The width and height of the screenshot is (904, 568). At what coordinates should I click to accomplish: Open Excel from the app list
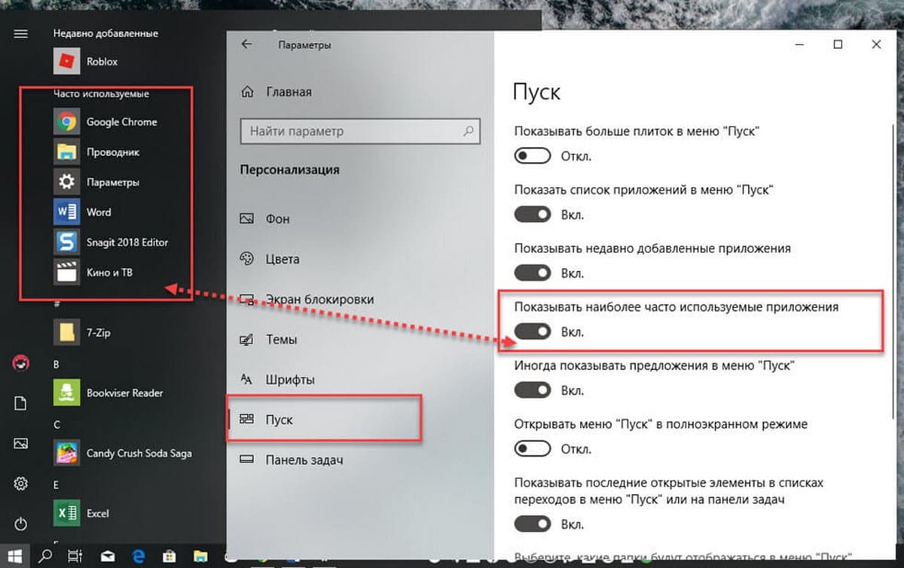[x=81, y=513]
